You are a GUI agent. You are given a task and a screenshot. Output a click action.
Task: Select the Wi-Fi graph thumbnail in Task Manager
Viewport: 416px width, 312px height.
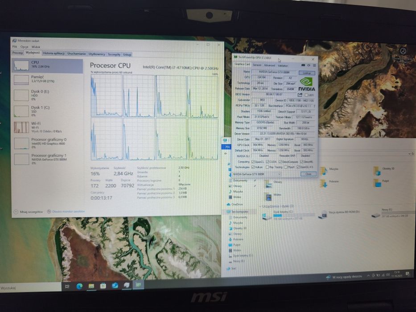pos(21,127)
